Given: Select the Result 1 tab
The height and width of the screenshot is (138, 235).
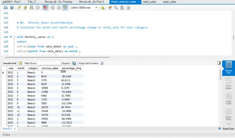Looking at the screenshot, I should 7,129.
